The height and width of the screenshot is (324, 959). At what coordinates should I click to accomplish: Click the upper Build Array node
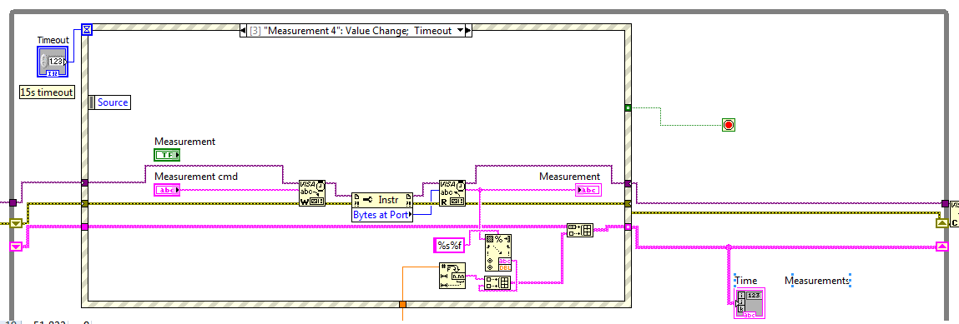pyautogui.click(x=579, y=230)
